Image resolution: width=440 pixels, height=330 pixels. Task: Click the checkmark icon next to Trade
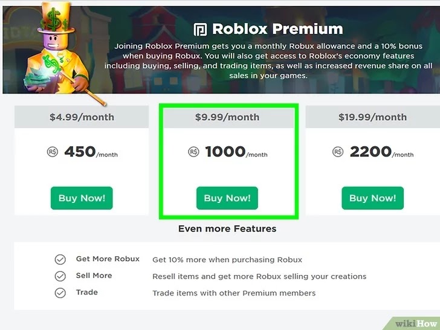coord(60,293)
